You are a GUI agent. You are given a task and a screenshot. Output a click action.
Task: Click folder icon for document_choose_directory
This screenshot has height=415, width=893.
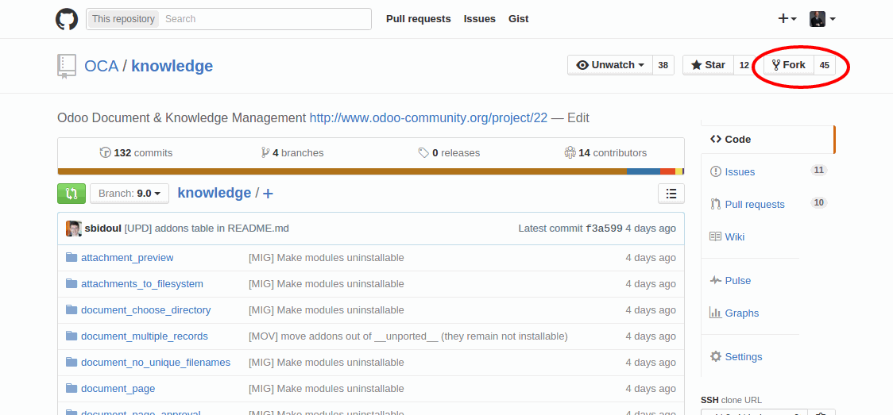point(72,309)
